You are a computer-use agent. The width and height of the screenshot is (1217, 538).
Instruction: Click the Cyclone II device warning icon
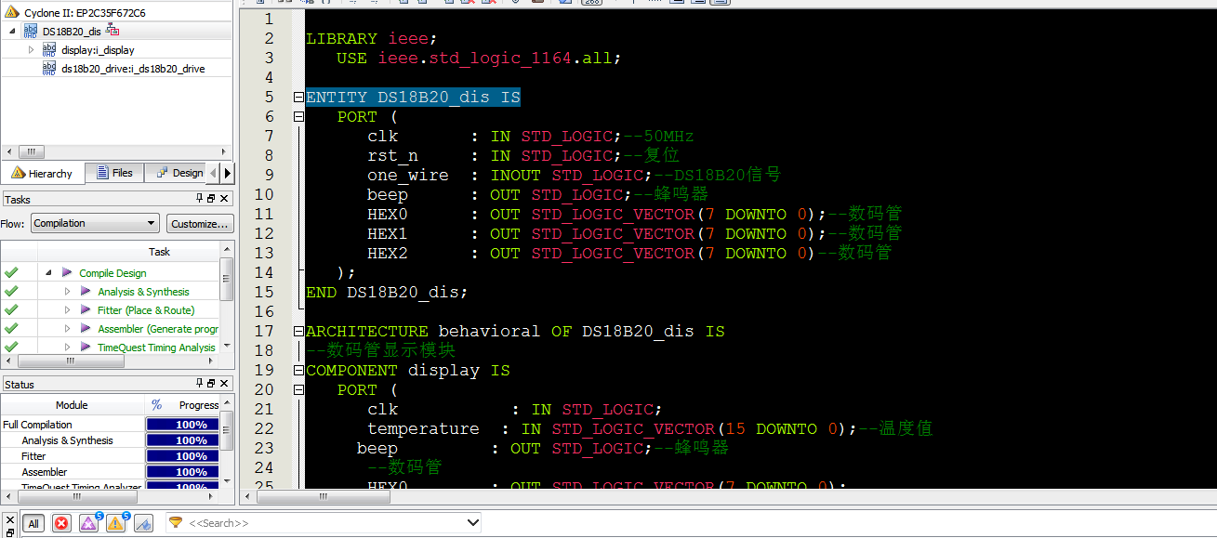(14, 13)
